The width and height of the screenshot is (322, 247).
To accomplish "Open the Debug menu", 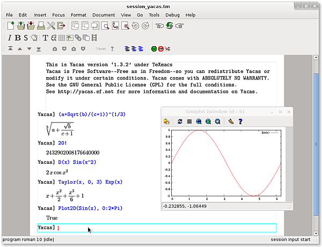I will tap(172, 15).
